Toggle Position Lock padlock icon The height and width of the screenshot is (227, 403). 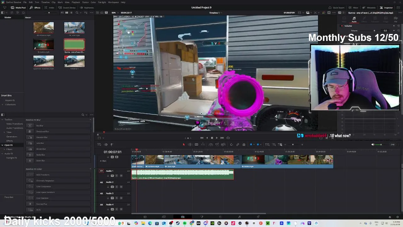tap(244, 145)
